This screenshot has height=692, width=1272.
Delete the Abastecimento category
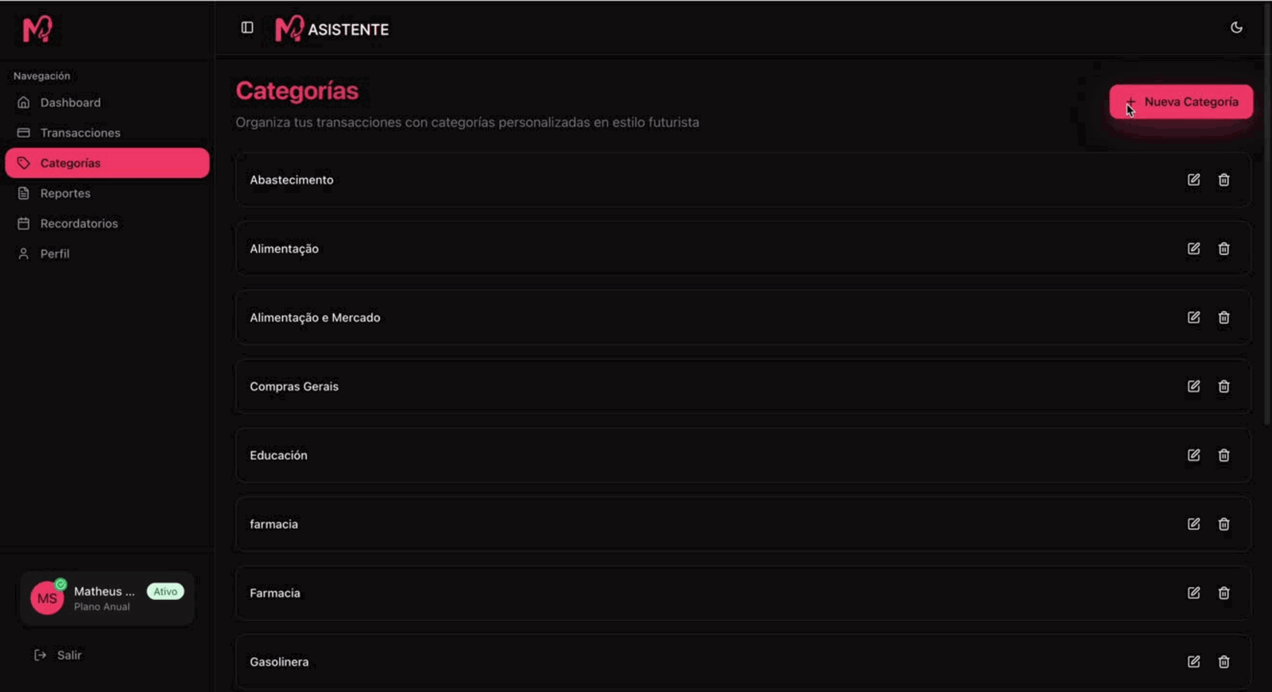tap(1224, 180)
